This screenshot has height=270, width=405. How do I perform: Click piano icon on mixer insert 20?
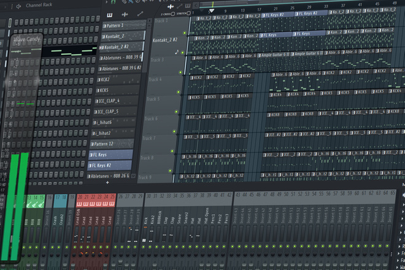pos(80,204)
